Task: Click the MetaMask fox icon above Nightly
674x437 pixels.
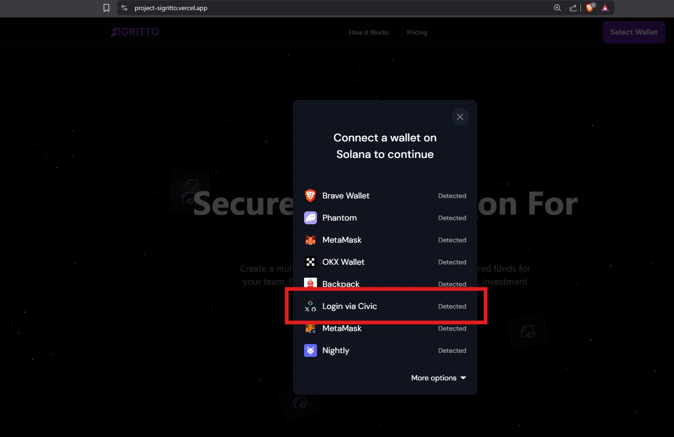Action: pos(311,329)
